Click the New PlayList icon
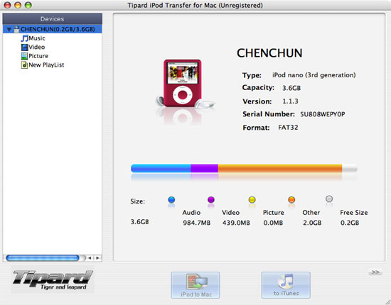391x305 pixels. pyautogui.click(x=24, y=65)
